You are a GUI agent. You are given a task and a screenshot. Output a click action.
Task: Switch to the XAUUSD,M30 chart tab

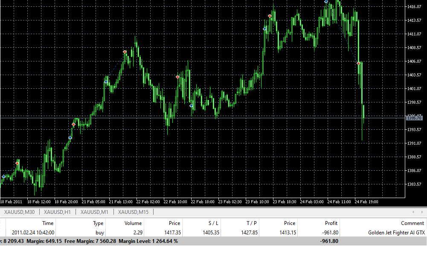tap(19, 212)
